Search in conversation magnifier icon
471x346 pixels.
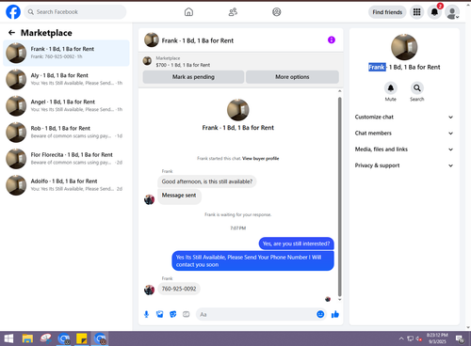pyautogui.click(x=417, y=88)
